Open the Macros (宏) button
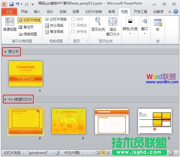 pos(157,24)
